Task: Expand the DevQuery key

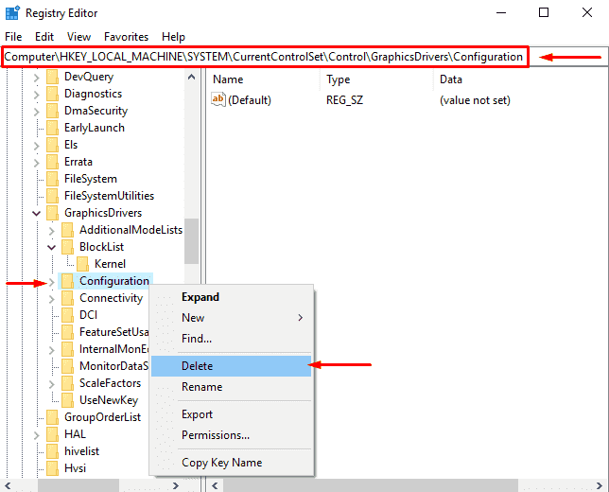Action: pyautogui.click(x=37, y=78)
